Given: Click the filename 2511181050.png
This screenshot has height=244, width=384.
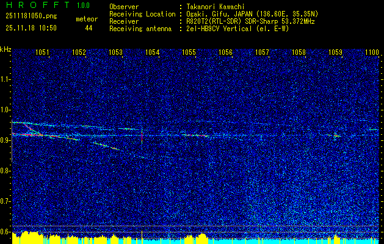Looking at the screenshot, I should pos(31,16).
